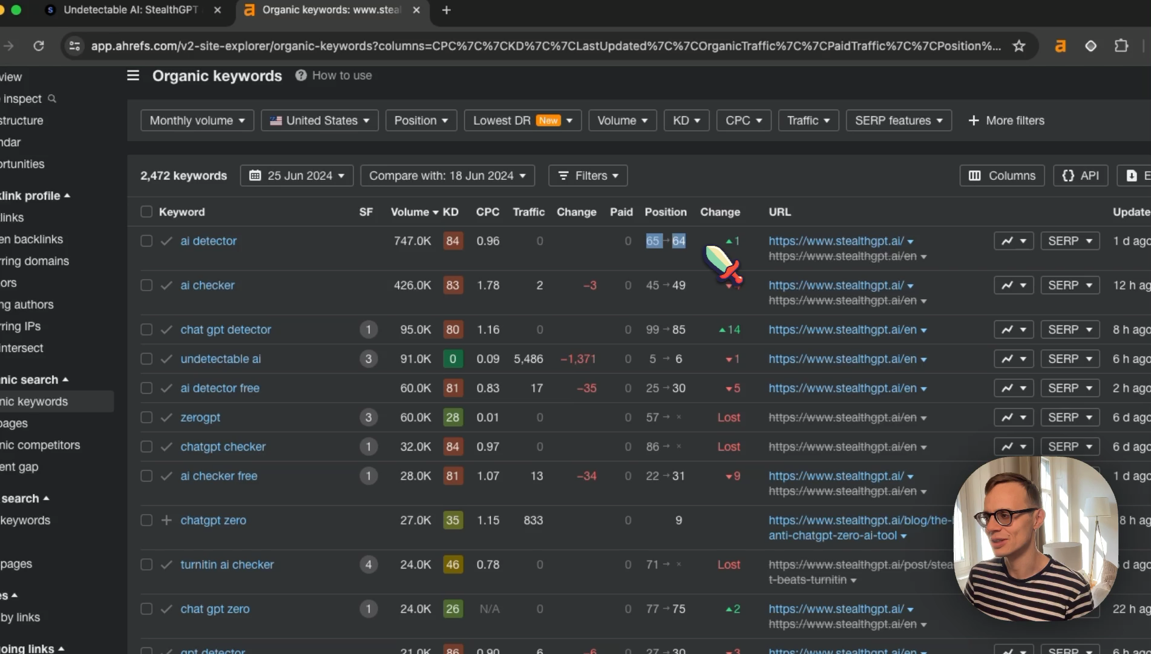Click SERP features badge for chat gpt detector
The height and width of the screenshot is (654, 1151).
(369, 329)
